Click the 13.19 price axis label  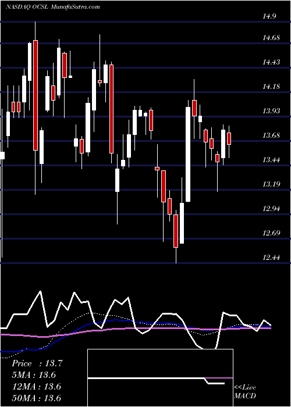click(x=272, y=184)
